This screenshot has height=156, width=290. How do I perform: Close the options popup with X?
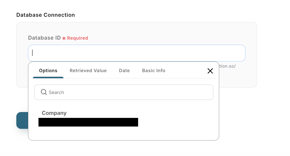210,71
